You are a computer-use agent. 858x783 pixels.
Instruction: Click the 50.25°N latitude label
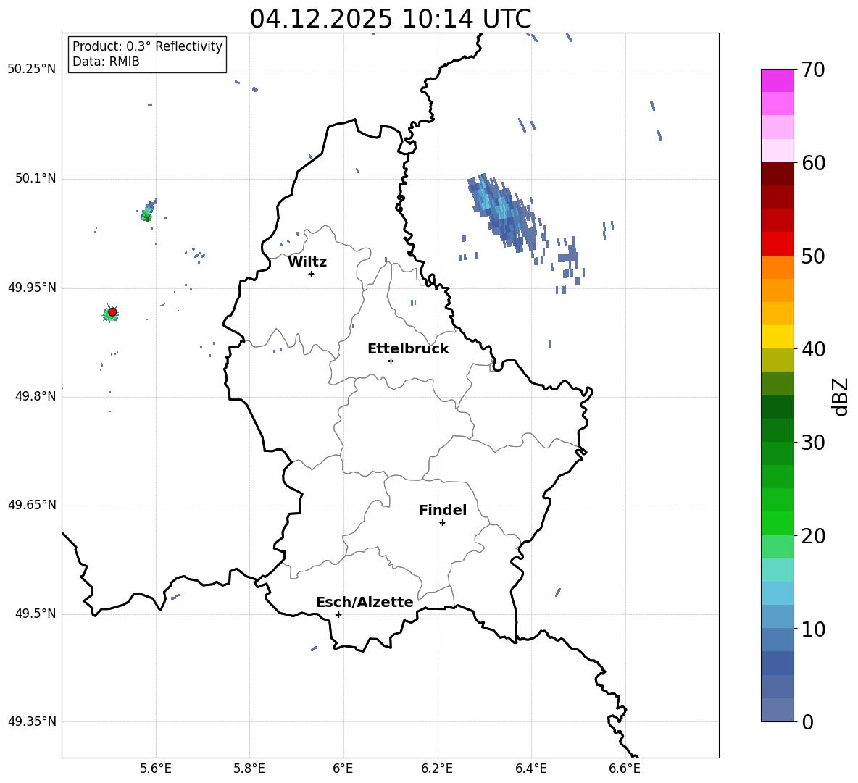[x=32, y=70]
